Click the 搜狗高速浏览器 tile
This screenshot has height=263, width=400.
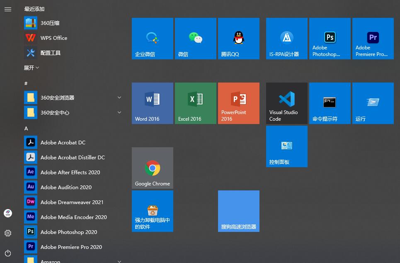tap(239, 211)
